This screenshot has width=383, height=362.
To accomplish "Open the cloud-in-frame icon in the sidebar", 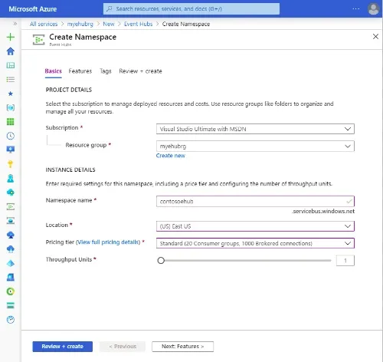I will pos(11,221).
